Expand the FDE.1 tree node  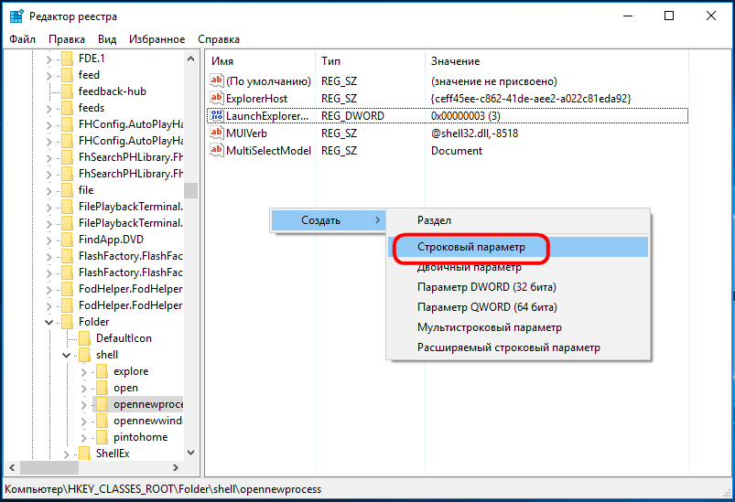pos(49,59)
